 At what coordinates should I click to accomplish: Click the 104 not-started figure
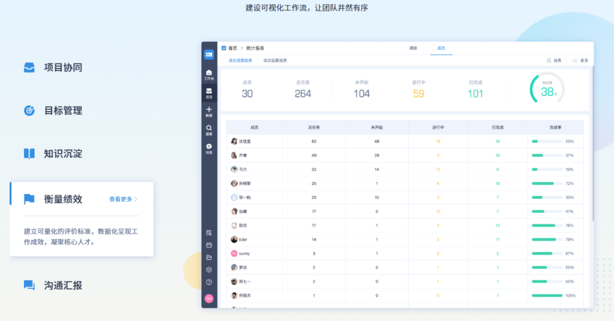pos(362,94)
